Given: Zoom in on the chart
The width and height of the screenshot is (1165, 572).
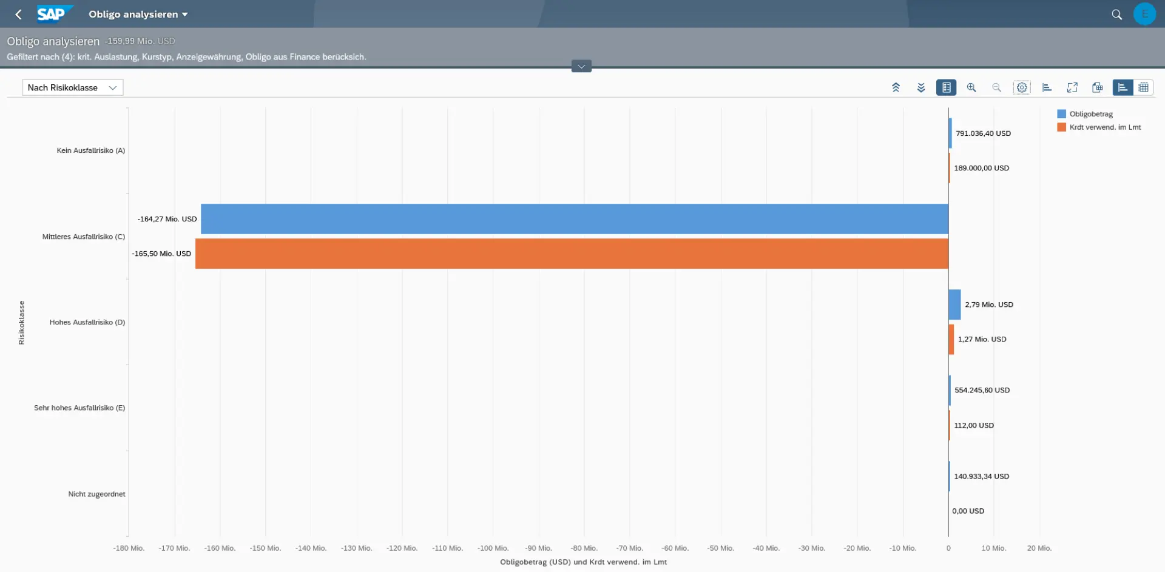Looking at the screenshot, I should [x=971, y=87].
